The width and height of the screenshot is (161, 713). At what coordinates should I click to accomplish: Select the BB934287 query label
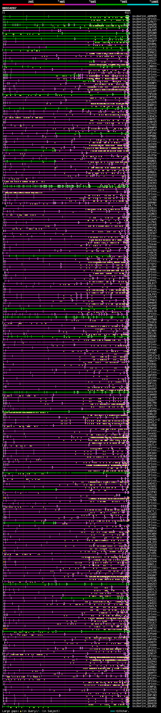[x=9, y=8]
